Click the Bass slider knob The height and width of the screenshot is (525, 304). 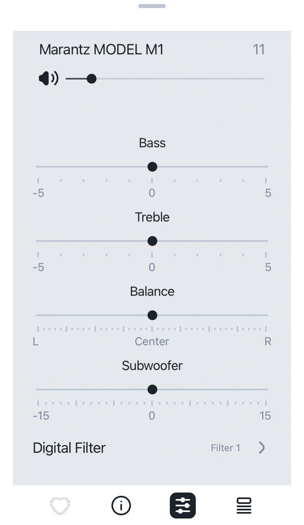coord(152,166)
